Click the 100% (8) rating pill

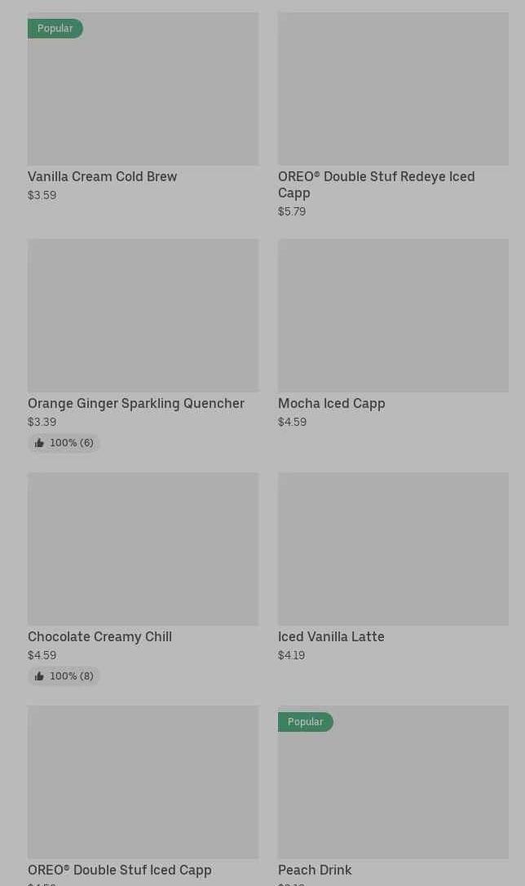(x=64, y=676)
